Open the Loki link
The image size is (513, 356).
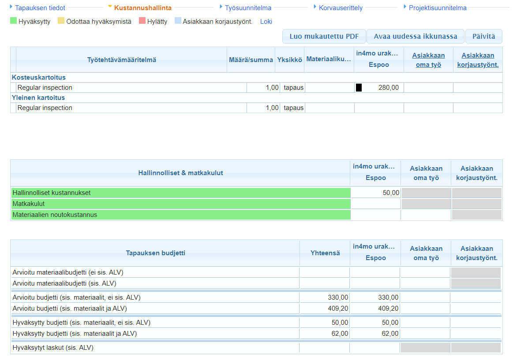tap(266, 22)
